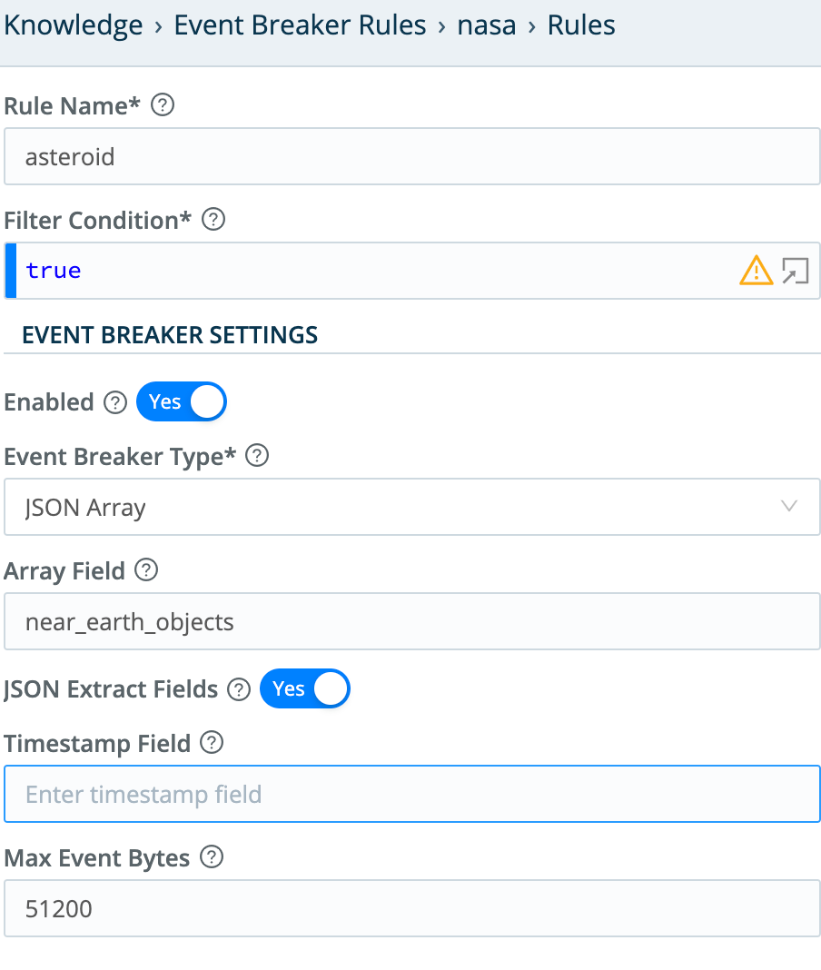Focus the empty Timestamp Field input
821x970 pixels.
click(409, 794)
